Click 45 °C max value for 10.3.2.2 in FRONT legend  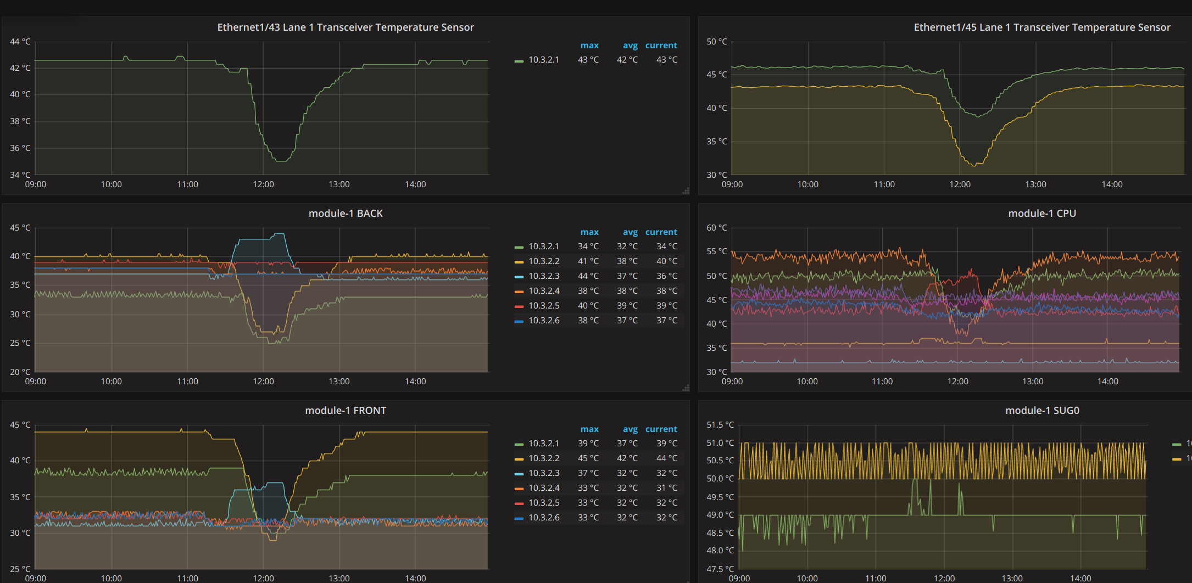pos(588,458)
